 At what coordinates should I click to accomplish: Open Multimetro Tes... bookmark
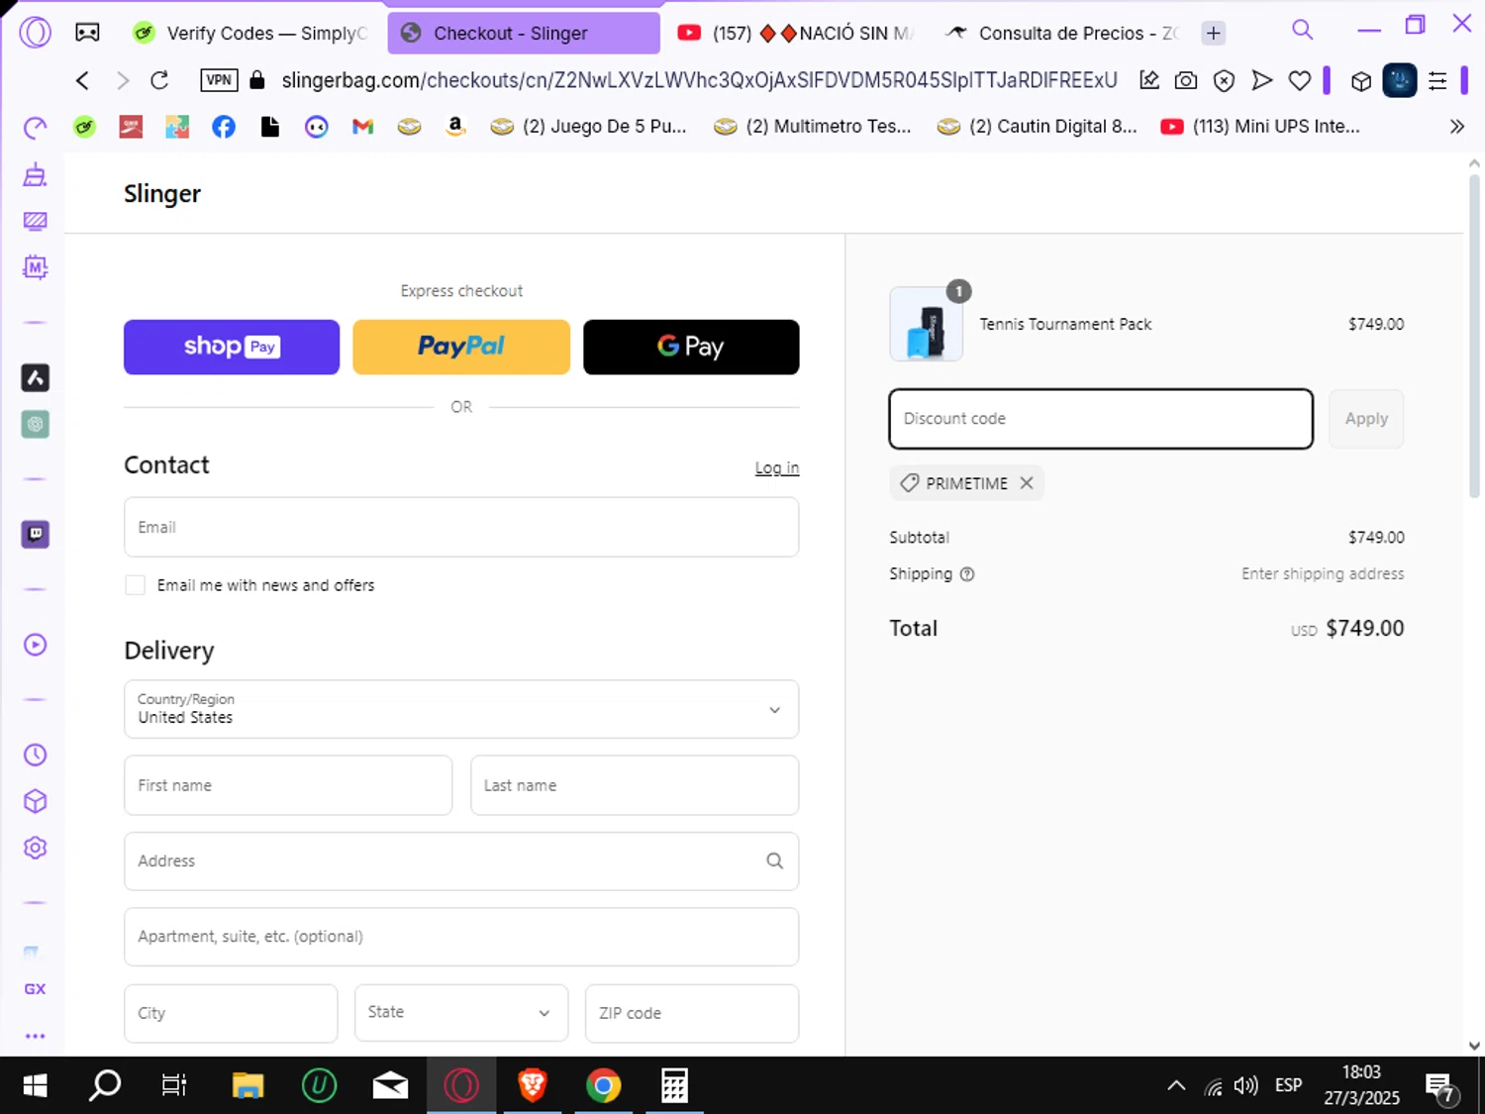(x=813, y=127)
